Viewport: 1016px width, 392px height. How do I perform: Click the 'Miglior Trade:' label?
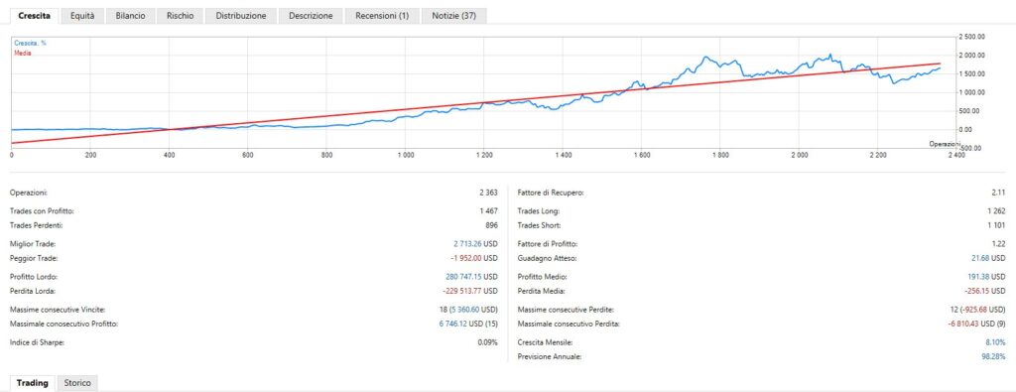click(33, 243)
